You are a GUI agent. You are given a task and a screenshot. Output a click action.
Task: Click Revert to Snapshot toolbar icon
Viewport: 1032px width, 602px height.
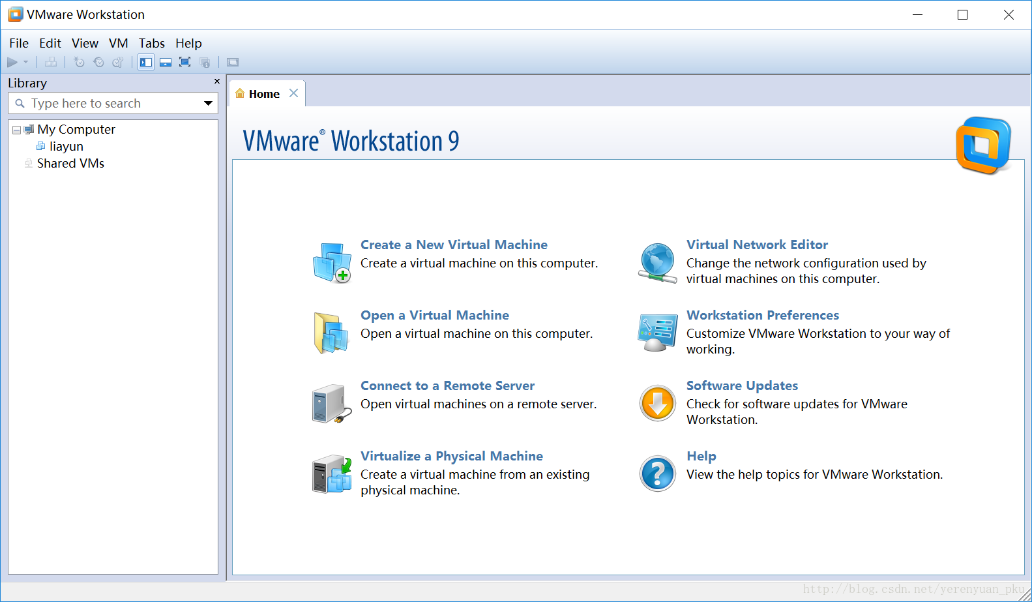tap(98, 62)
